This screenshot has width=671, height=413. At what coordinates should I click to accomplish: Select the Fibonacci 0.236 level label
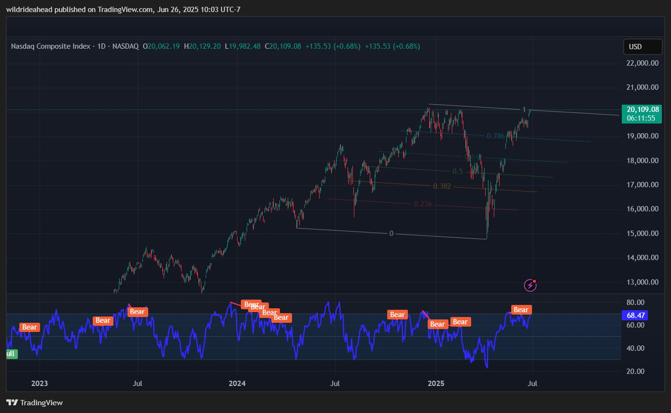click(423, 204)
